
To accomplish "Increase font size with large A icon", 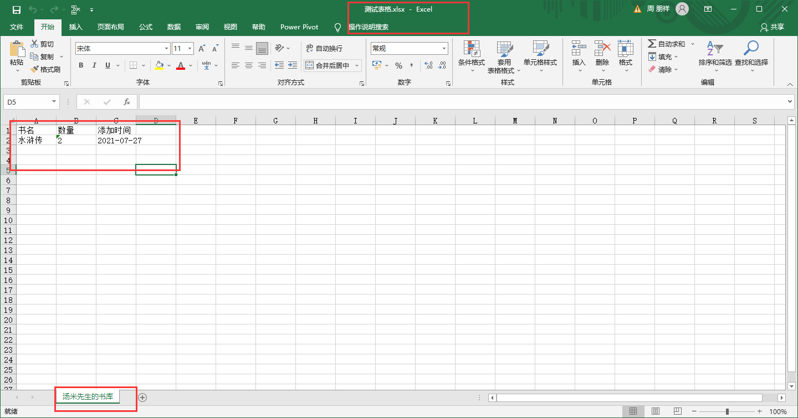I will coord(202,49).
